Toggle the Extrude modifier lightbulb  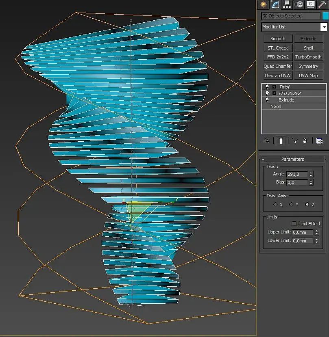pyautogui.click(x=267, y=100)
